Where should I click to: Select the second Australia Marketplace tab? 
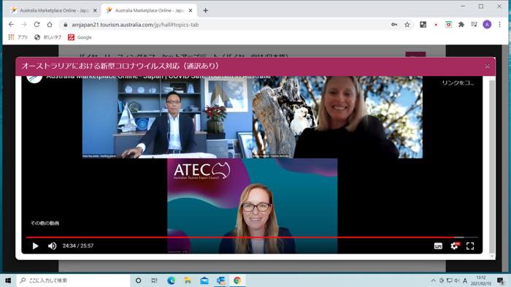149,10
